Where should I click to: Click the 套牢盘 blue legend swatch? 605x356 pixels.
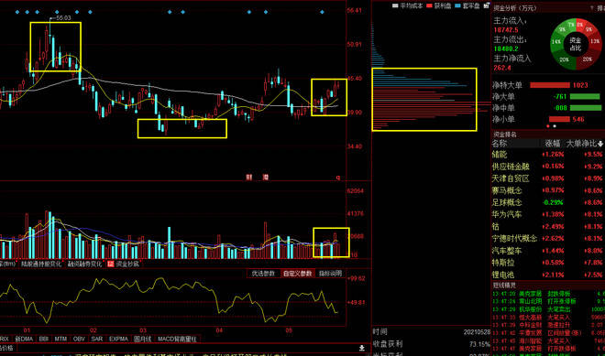point(458,6)
